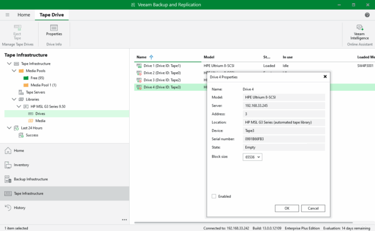This screenshot has height=231, width=375.
Task: Select the Media Pool 1 folder icon
Action: (x=26, y=85)
